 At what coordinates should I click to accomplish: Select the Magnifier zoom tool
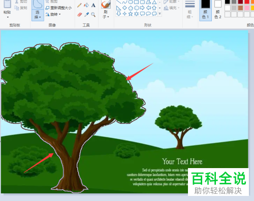[93, 15]
